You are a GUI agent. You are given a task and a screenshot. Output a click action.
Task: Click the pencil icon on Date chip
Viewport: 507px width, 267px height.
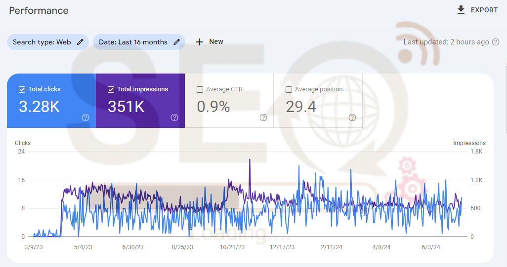tap(176, 42)
